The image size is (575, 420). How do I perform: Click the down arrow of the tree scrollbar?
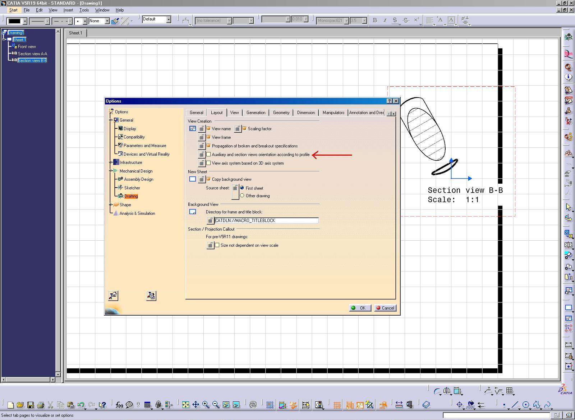[x=57, y=374]
